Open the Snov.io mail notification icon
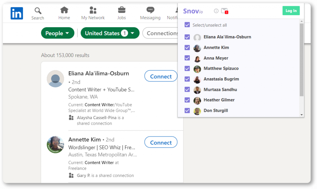This screenshot has width=317, height=189. click(224, 11)
